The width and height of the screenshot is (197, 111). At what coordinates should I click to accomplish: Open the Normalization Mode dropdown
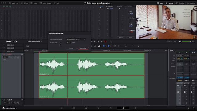click(x=76, y=39)
